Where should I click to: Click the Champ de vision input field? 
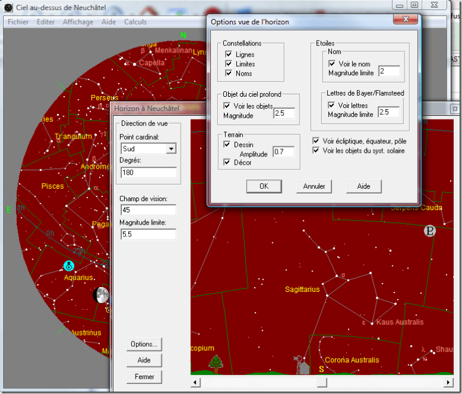(147, 210)
